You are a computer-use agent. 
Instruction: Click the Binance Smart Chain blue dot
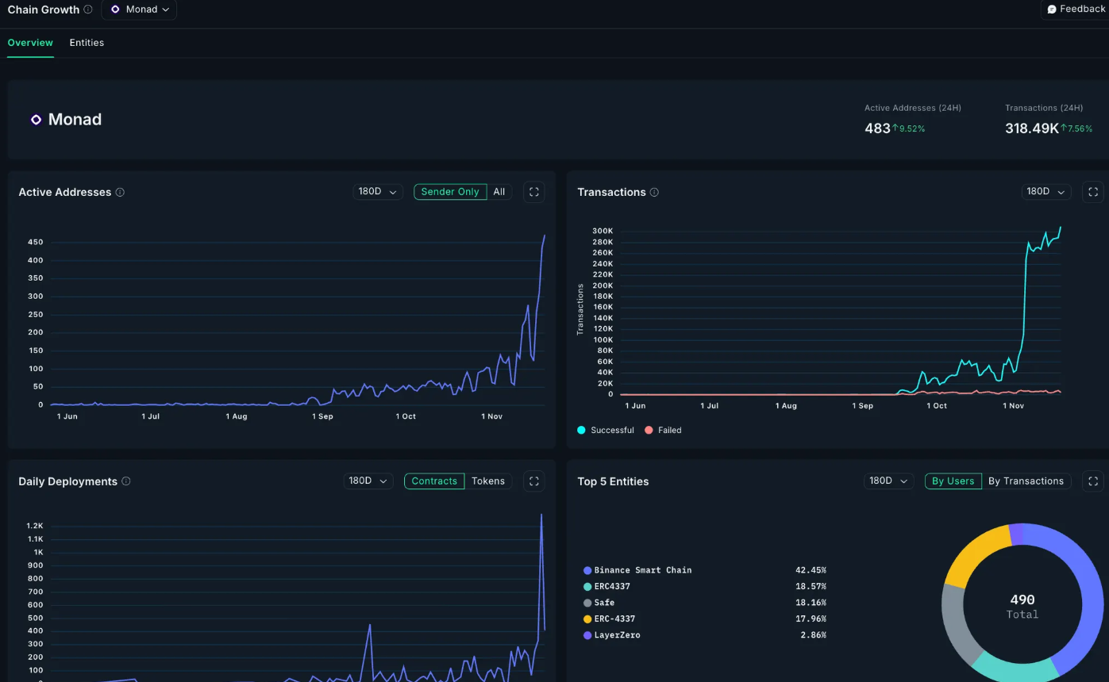click(587, 570)
